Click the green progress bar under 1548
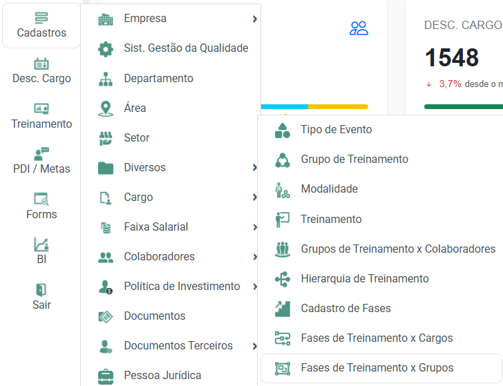 (464, 107)
